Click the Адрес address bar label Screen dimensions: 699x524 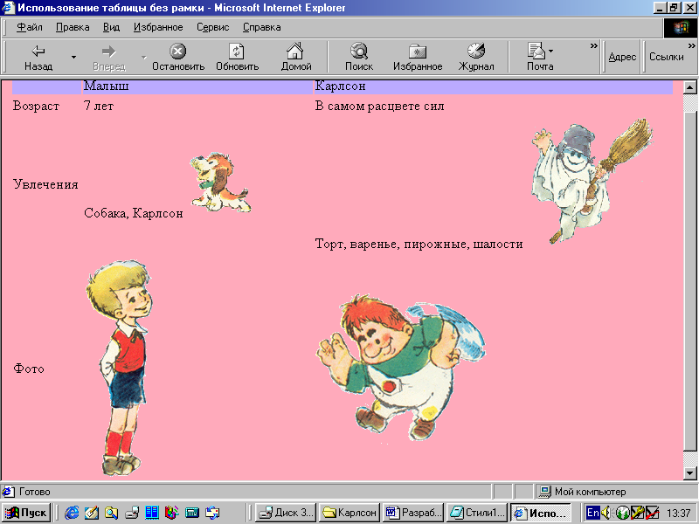pos(622,57)
